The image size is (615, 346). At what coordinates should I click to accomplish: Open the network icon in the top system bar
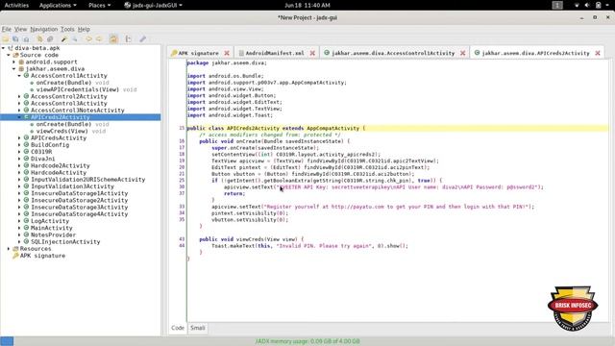(x=577, y=5)
